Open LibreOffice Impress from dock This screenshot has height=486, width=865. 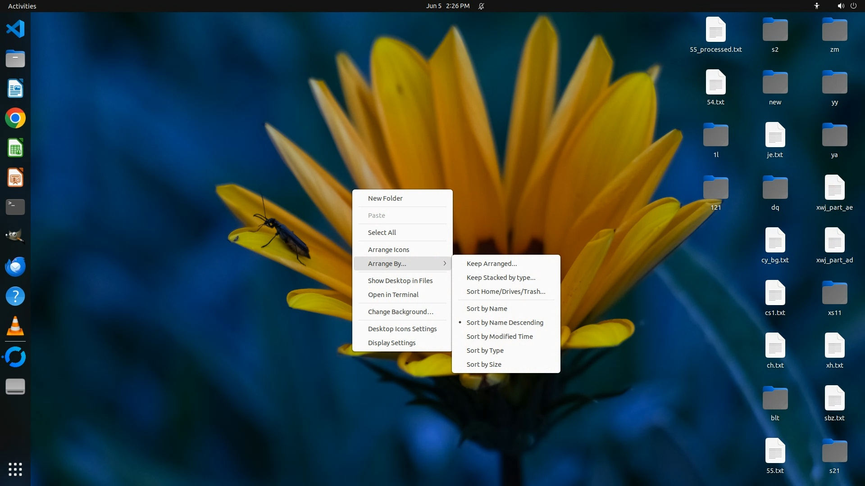coord(15,178)
